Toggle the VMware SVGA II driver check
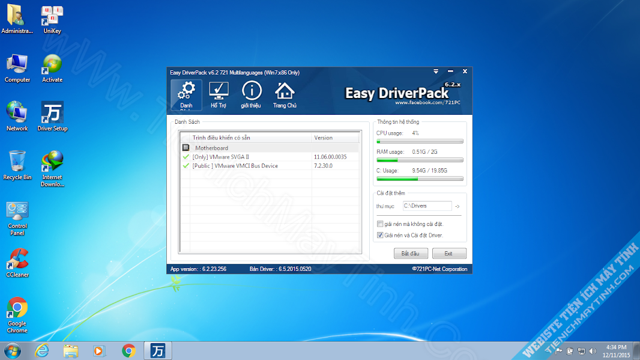640x360 pixels. [x=186, y=157]
